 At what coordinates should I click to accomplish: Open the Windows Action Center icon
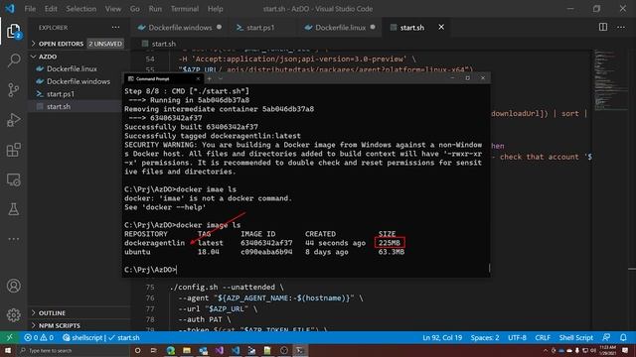point(625,350)
